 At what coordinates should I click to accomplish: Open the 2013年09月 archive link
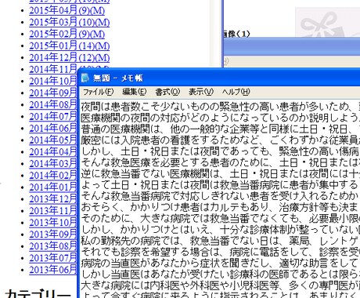pos(53,234)
